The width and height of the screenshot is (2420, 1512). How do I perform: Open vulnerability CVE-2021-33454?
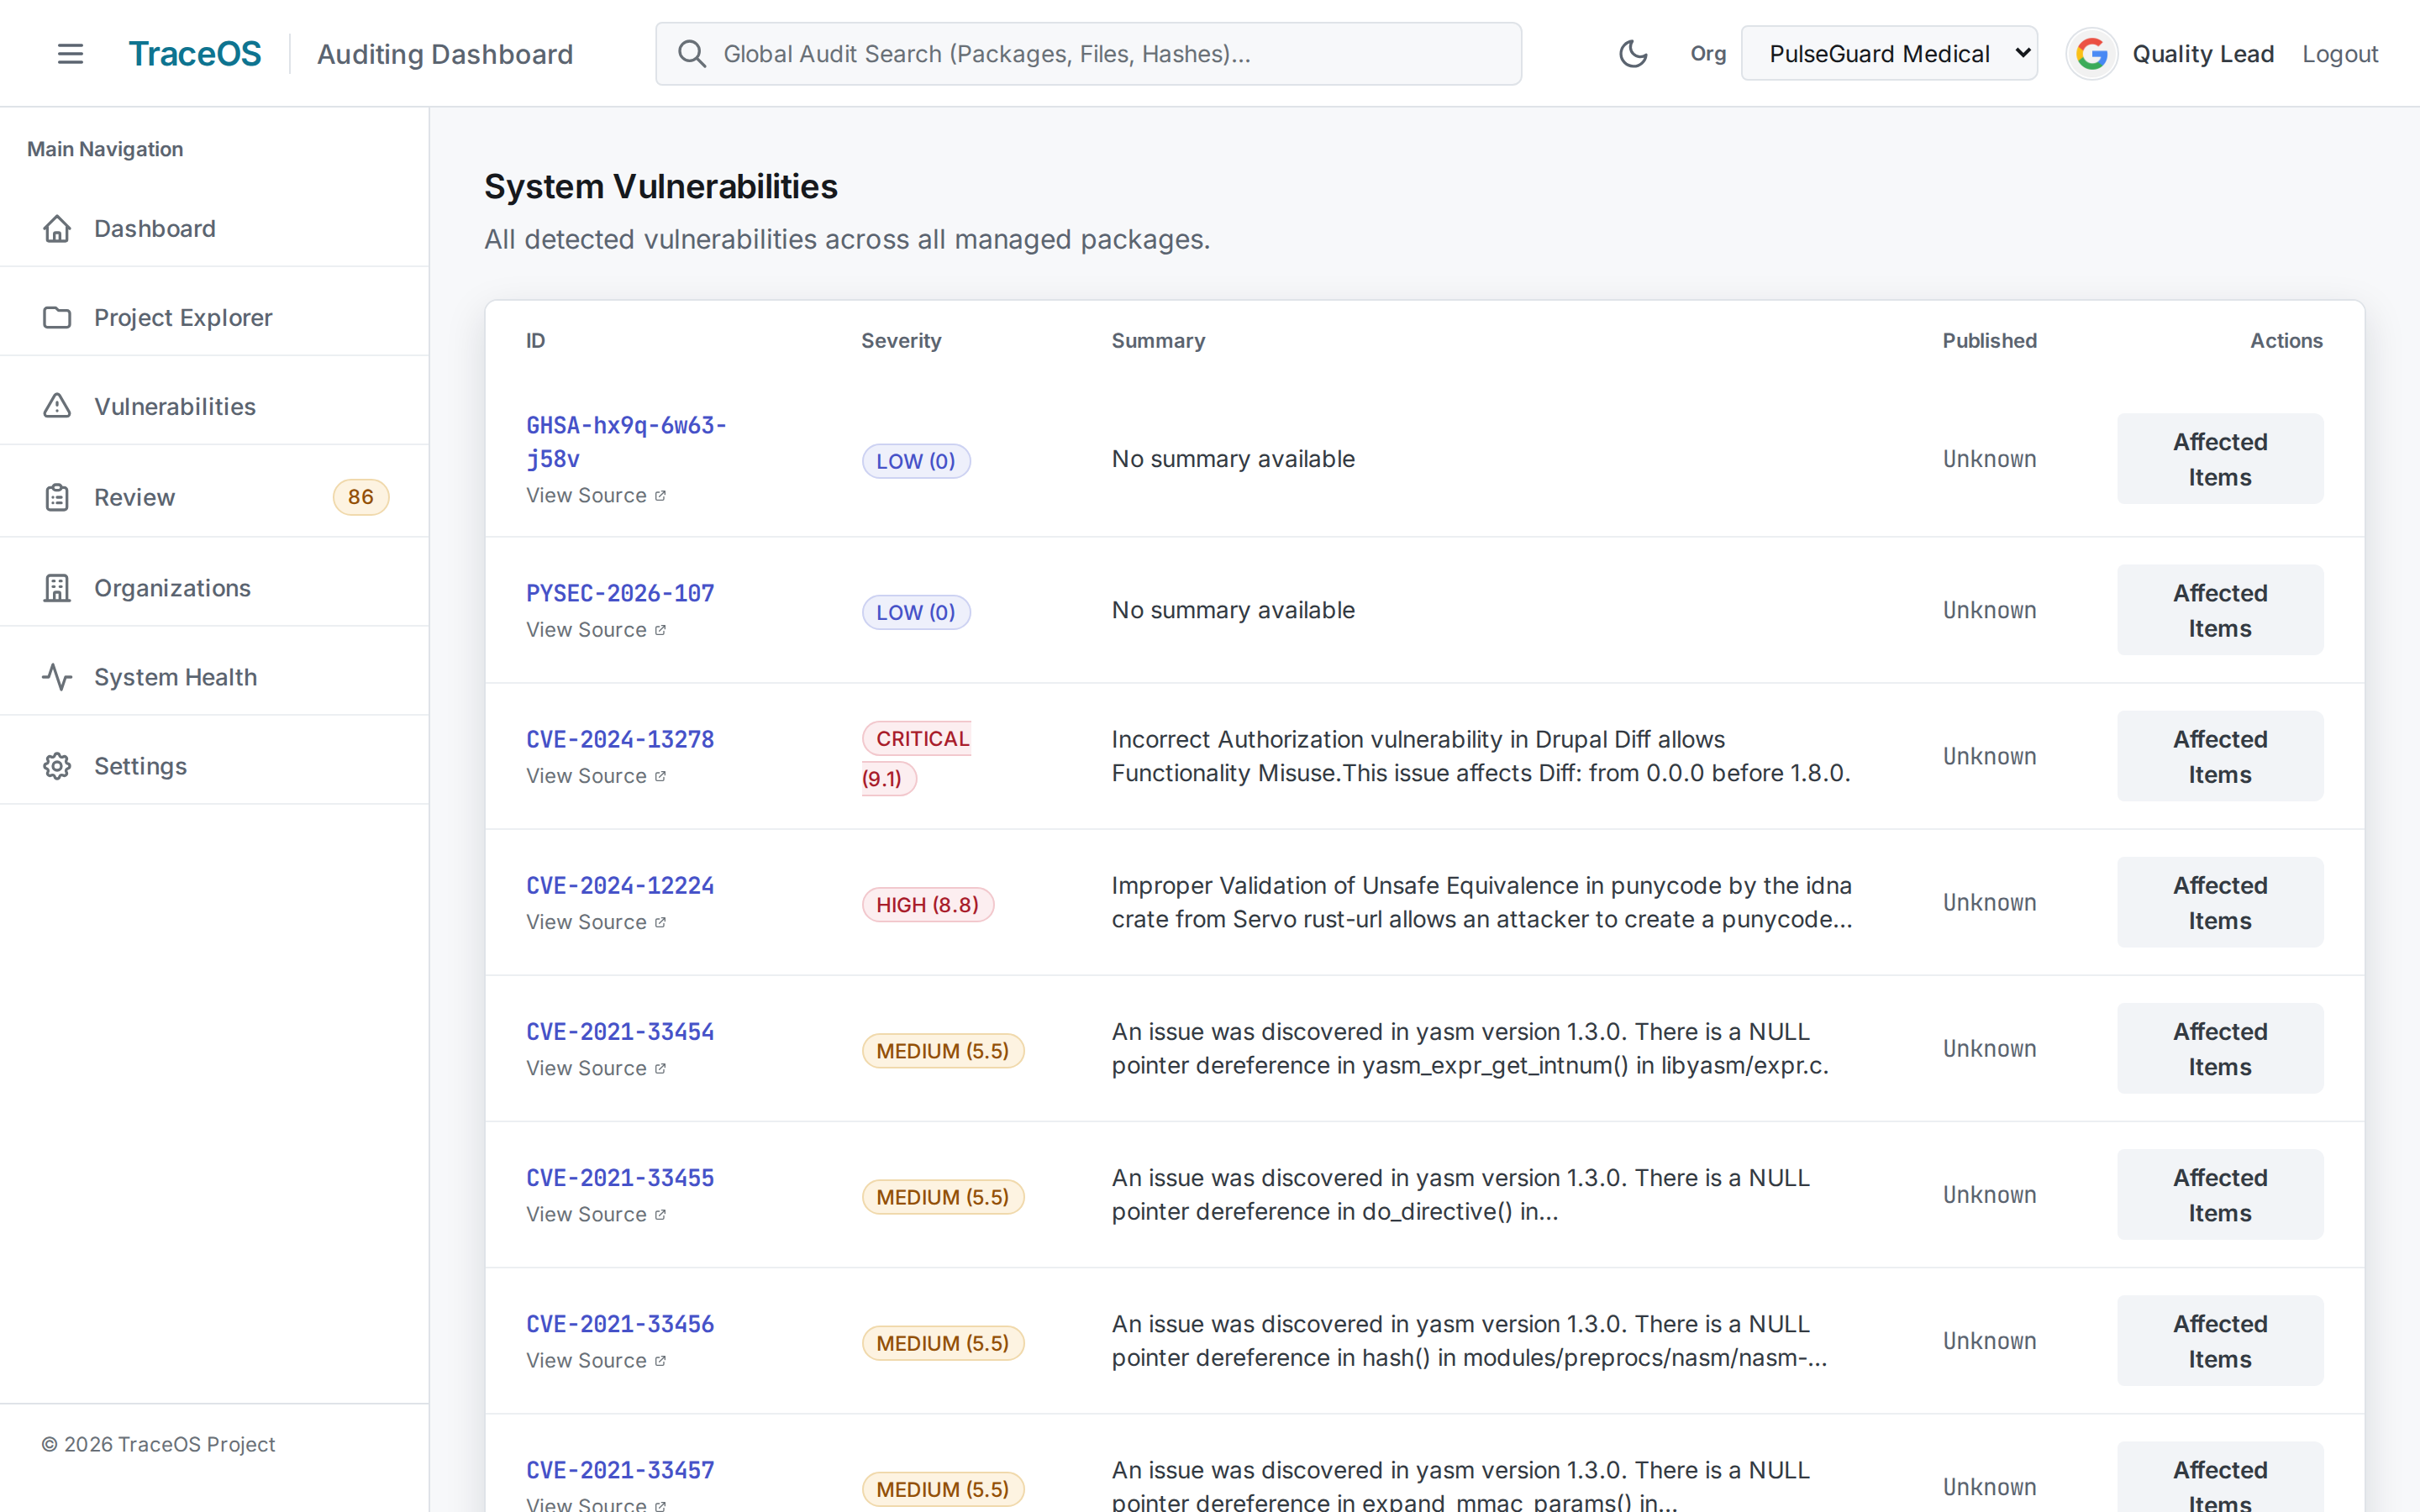tap(620, 1031)
